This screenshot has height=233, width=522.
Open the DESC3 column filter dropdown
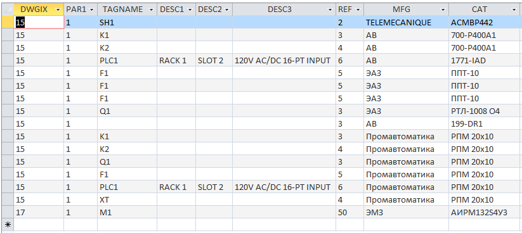[x=330, y=10]
